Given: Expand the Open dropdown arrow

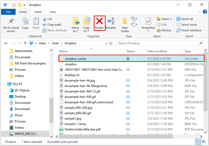Looking at the screenshot, I should point(171,19).
